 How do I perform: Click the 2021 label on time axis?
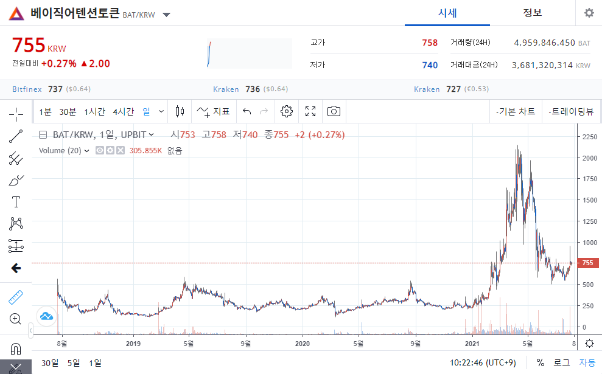(x=472, y=344)
